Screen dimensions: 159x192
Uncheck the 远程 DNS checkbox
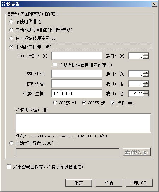(113, 103)
